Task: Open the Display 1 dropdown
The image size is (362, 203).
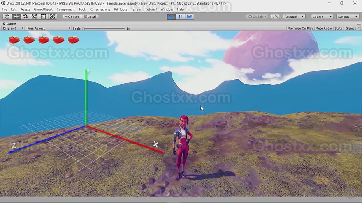Action: pyautogui.click(x=13, y=28)
